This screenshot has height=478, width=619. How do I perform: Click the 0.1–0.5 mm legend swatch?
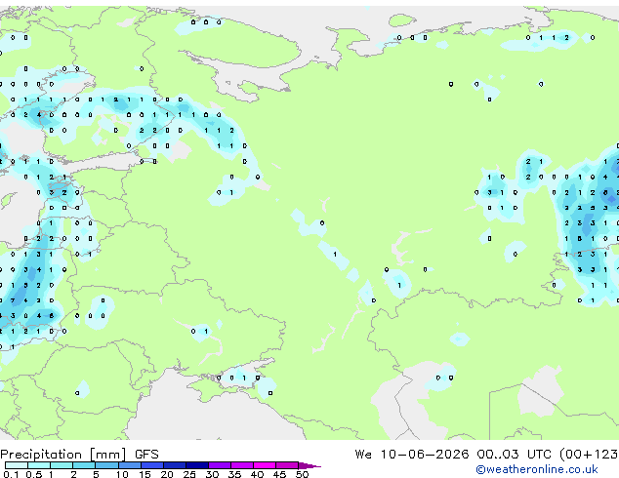click(17, 465)
